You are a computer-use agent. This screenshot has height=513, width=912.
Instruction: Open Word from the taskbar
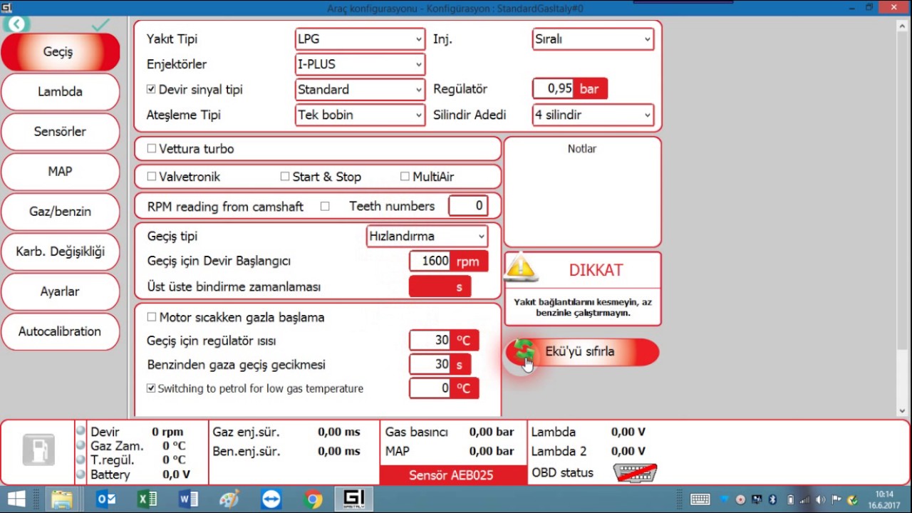pos(188,499)
